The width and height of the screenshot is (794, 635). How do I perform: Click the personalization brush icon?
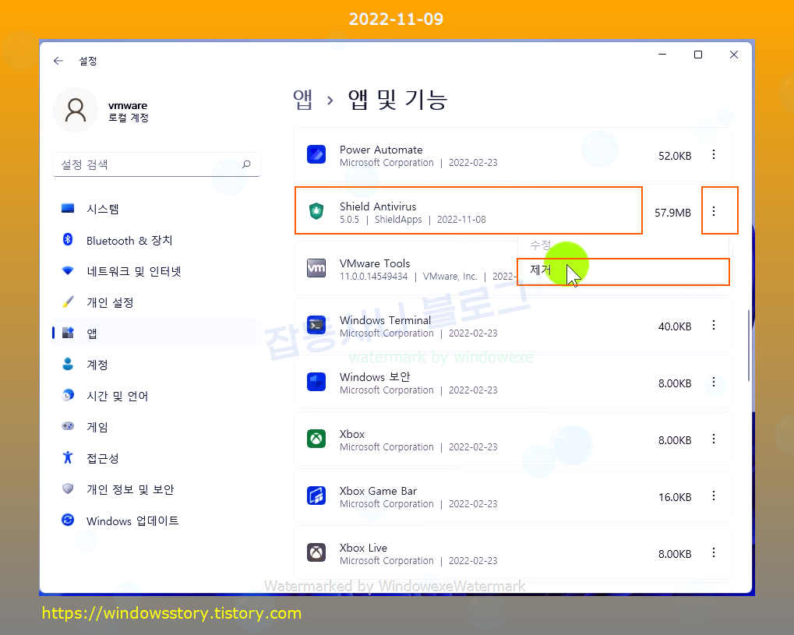click(x=68, y=302)
